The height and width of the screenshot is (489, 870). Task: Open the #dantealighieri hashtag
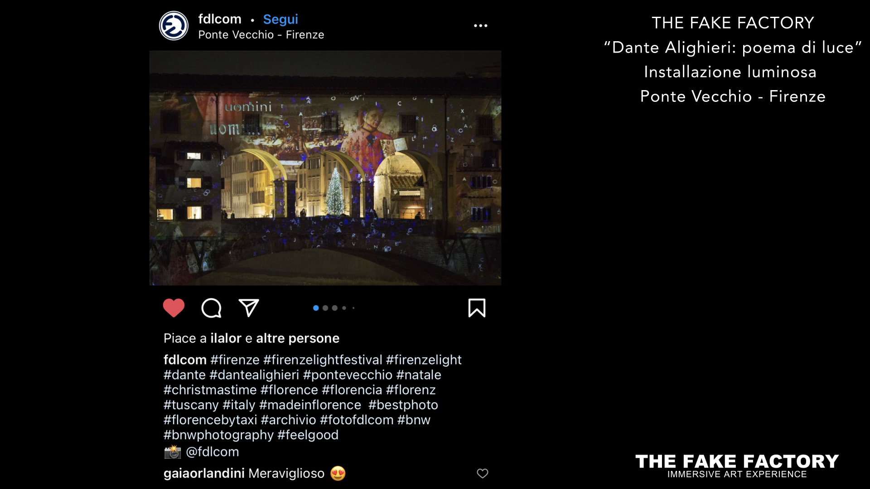pyautogui.click(x=254, y=375)
